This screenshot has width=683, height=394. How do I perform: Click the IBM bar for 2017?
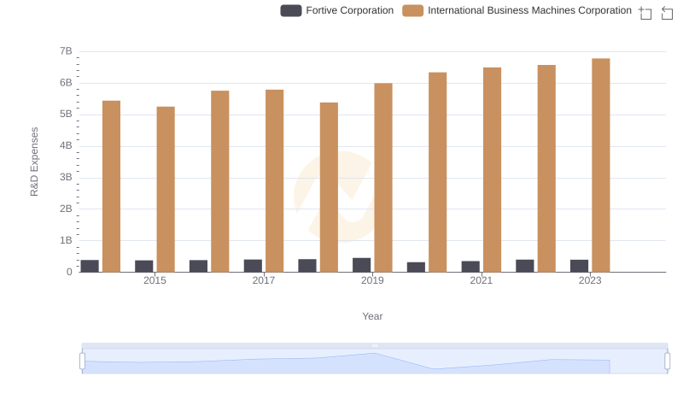click(x=274, y=181)
